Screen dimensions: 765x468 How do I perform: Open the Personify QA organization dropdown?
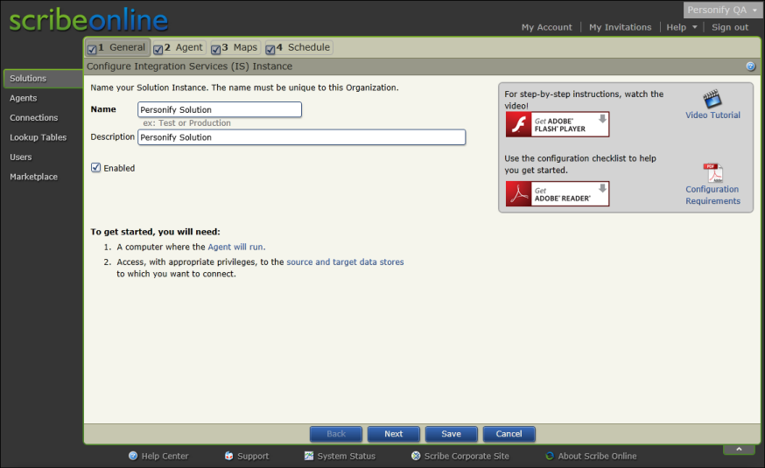(x=723, y=10)
